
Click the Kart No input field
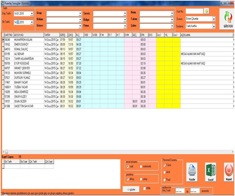[x=194, y=11]
